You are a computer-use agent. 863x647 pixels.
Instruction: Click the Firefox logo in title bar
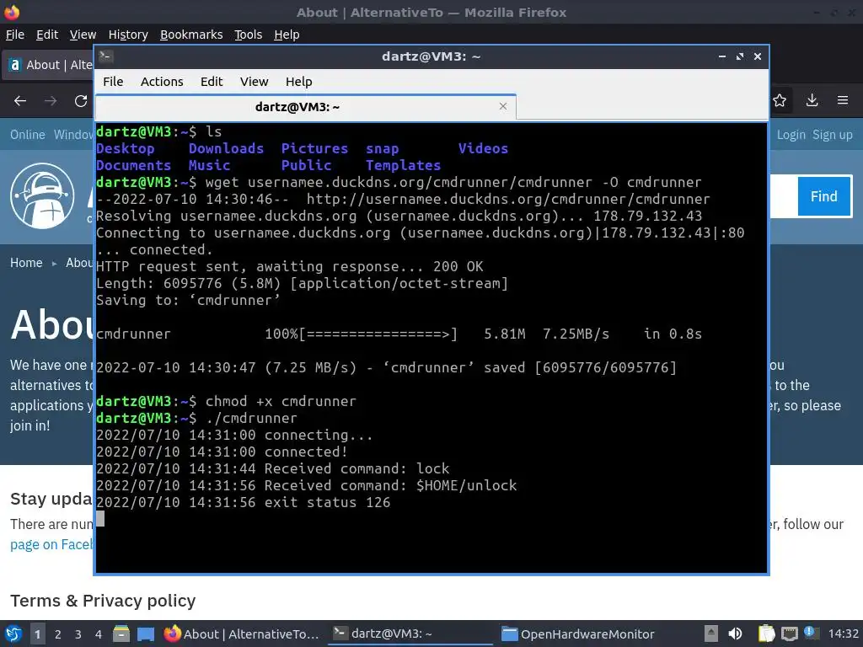tap(12, 12)
